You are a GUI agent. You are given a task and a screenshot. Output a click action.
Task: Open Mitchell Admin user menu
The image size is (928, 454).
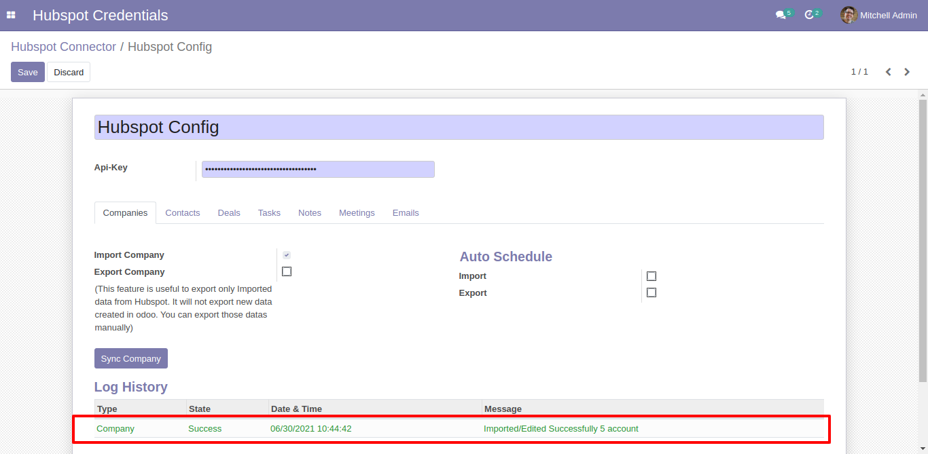(x=879, y=15)
